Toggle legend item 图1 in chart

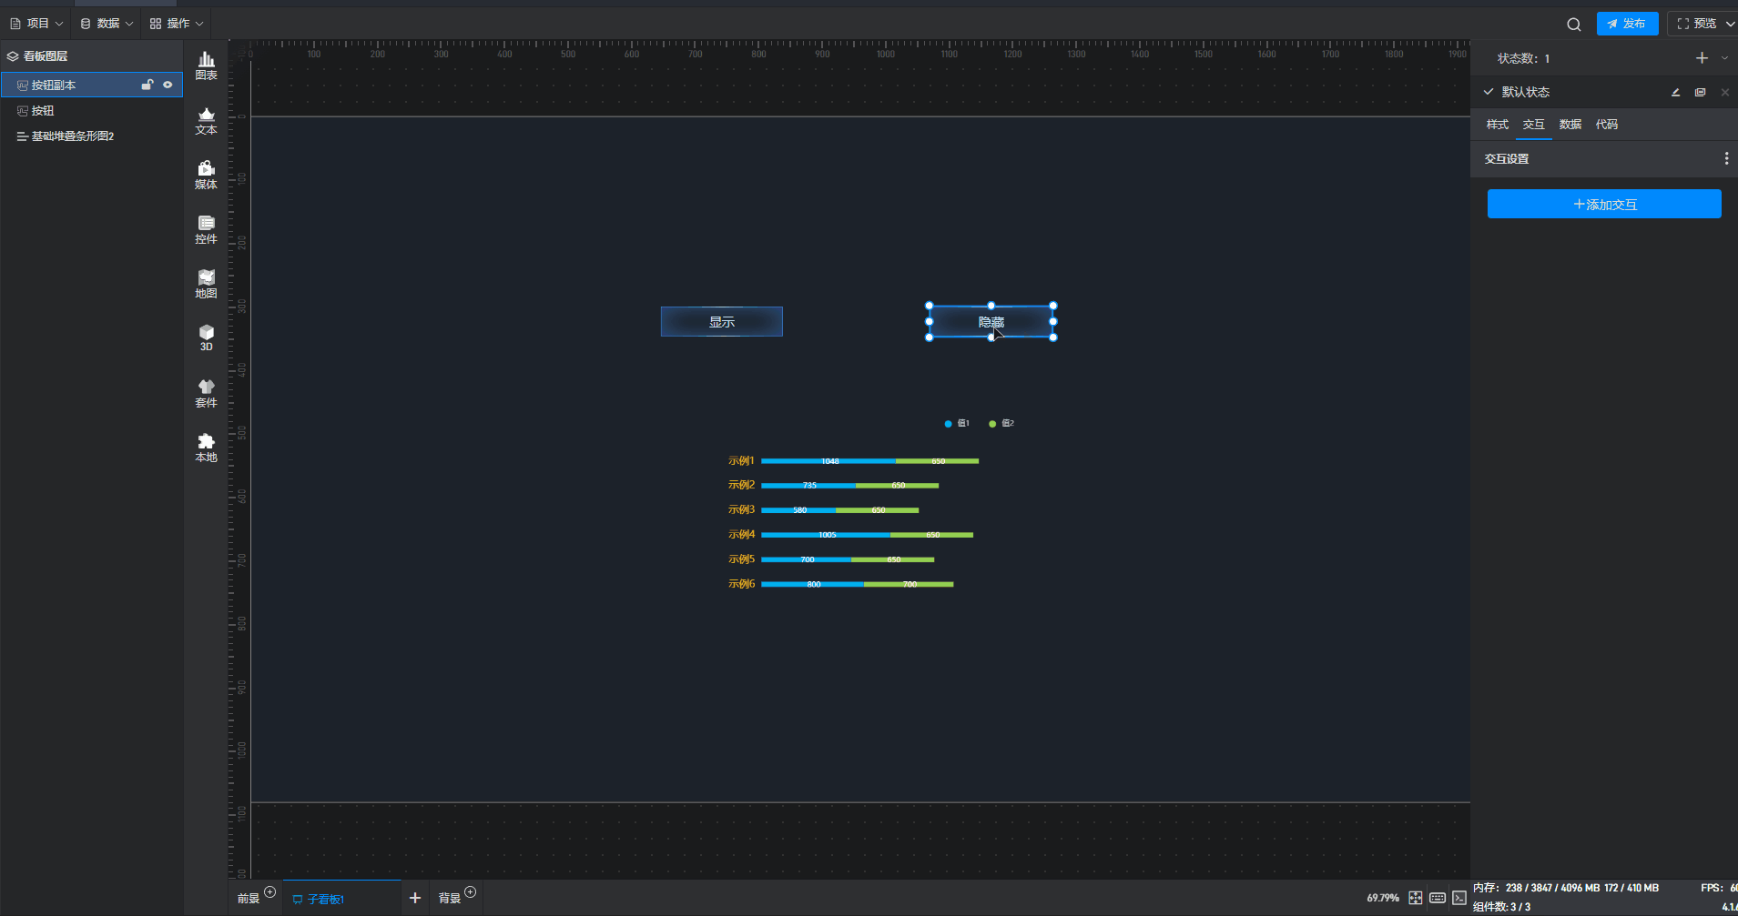click(x=957, y=424)
